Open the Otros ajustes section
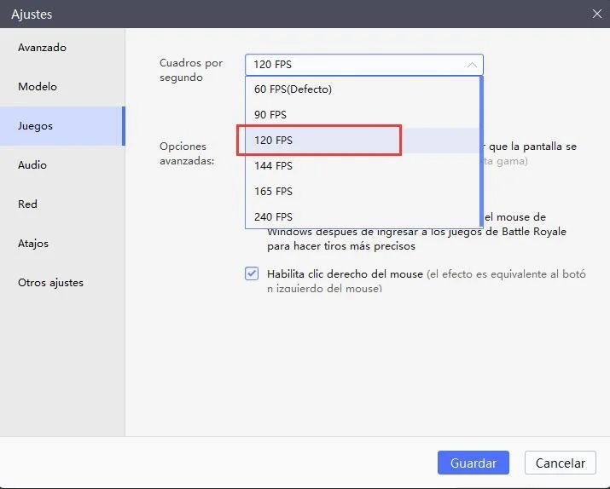 click(62, 283)
